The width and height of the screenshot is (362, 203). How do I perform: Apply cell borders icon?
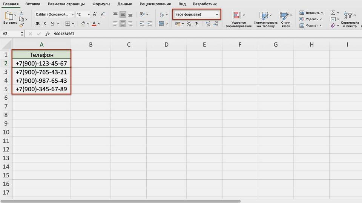67,23
